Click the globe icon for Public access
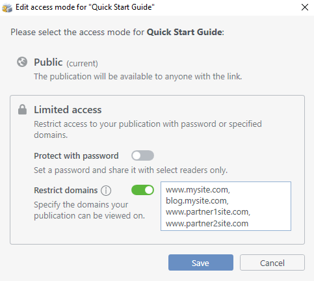 point(22,62)
